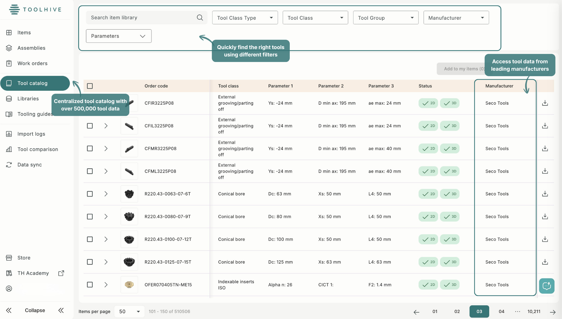Go to previous page arrow
Viewport: 562px width, 319px height.
click(x=416, y=312)
